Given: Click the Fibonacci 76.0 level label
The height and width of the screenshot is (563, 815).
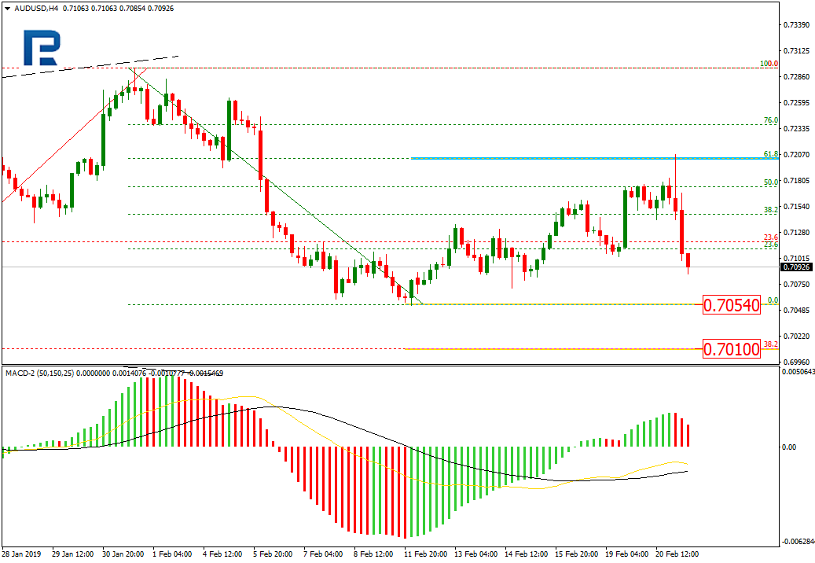Looking at the screenshot, I should (x=770, y=121).
